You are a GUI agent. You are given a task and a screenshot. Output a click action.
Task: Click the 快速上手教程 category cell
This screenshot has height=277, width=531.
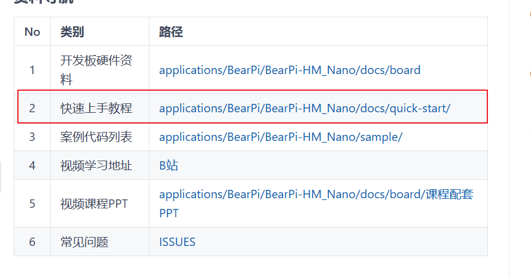[96, 108]
